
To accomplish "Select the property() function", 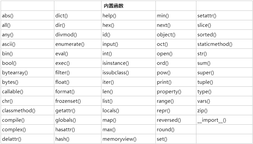I will (169, 92).
